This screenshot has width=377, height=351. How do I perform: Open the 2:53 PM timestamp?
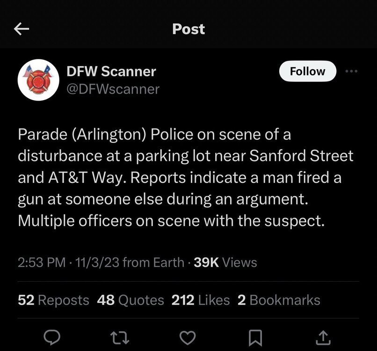(42, 262)
